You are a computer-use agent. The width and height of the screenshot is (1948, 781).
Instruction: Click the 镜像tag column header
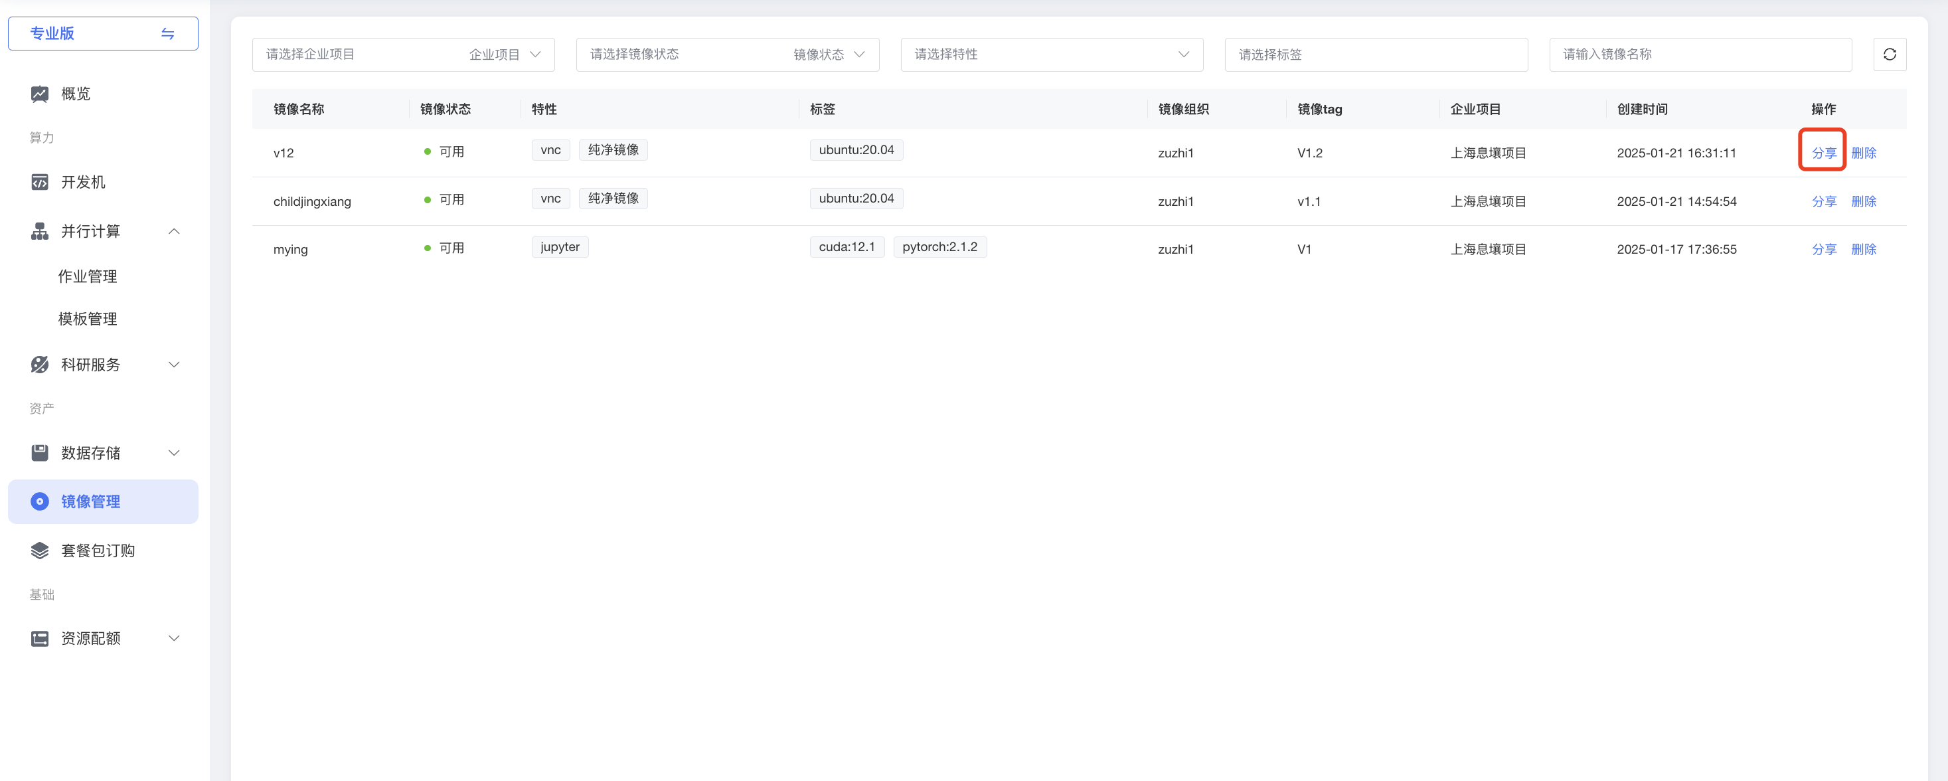click(1320, 109)
